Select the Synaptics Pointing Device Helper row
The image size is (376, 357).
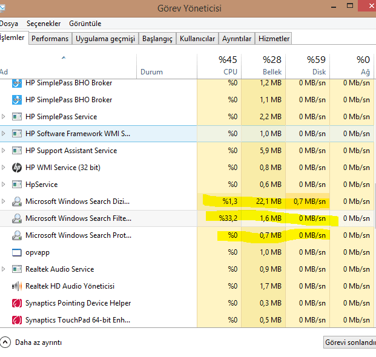click(187, 303)
